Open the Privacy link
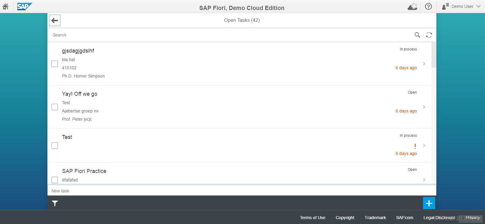485x224 pixels. (x=473, y=218)
